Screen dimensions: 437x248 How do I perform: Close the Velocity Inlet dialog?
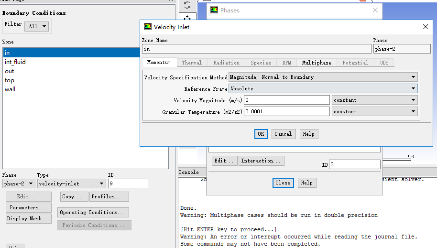tap(426, 27)
